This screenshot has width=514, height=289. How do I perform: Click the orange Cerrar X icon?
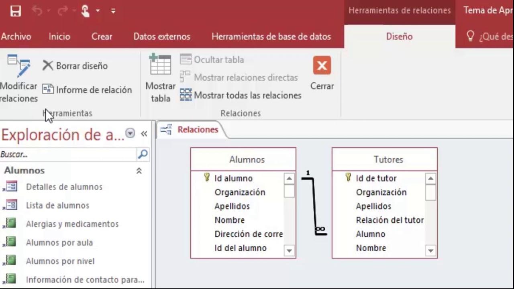tap(322, 65)
